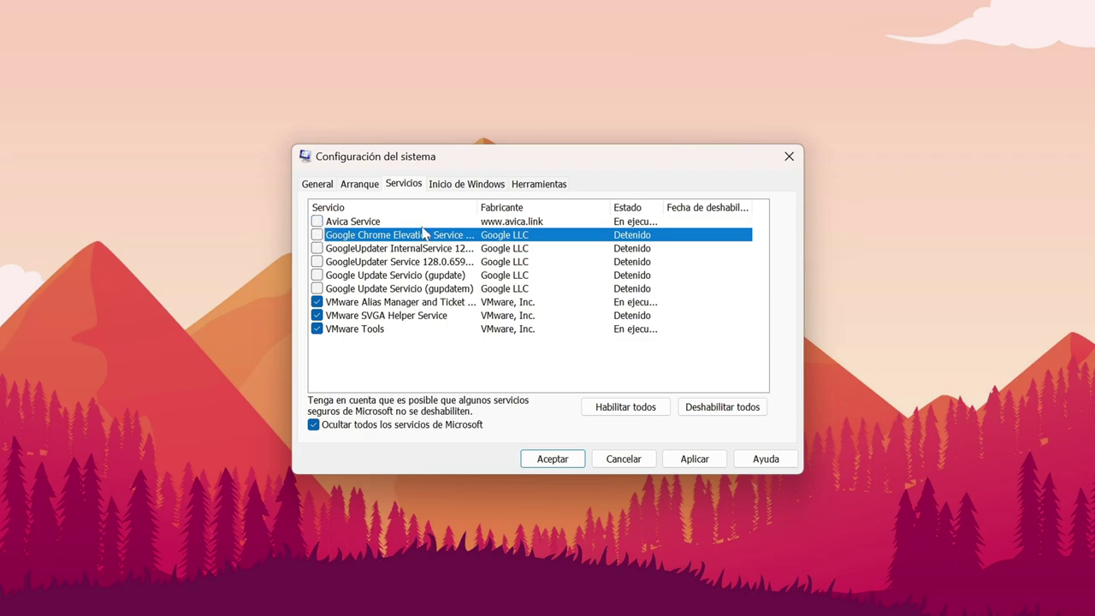The height and width of the screenshot is (616, 1095).
Task: Click the Cancelar button
Action: click(x=624, y=459)
